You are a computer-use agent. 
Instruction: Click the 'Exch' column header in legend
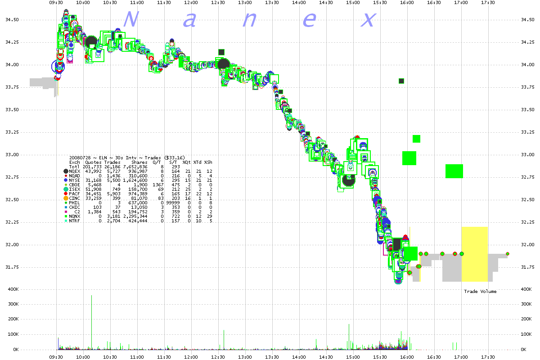point(75,162)
